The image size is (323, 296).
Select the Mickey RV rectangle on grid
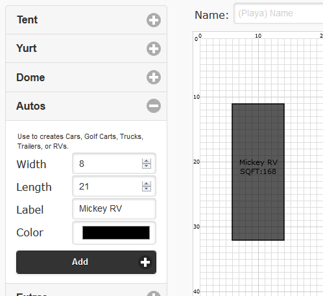coord(258,172)
